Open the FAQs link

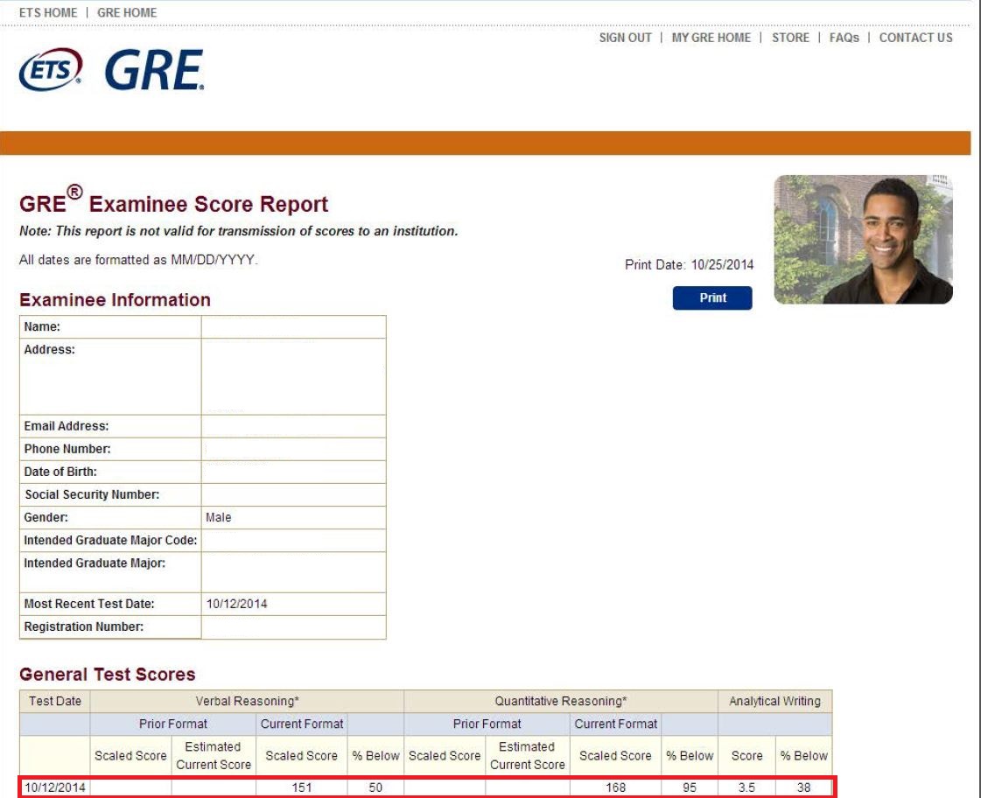click(x=844, y=38)
